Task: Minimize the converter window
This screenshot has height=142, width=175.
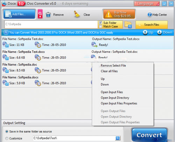Action: (x=164, y=4)
